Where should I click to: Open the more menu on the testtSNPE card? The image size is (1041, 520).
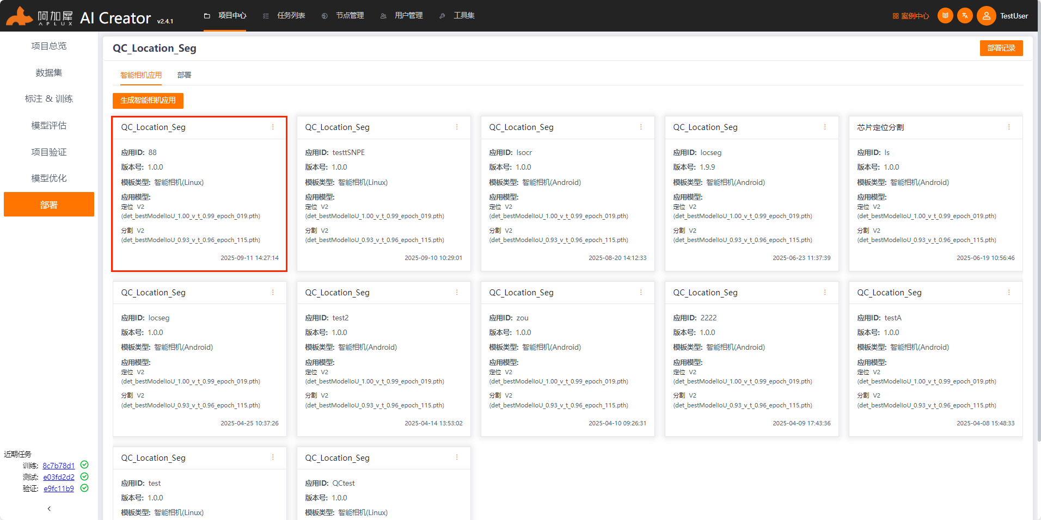point(457,127)
